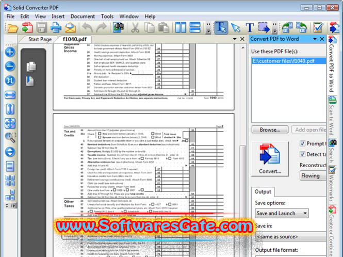Open the Insert menu

click(x=58, y=17)
